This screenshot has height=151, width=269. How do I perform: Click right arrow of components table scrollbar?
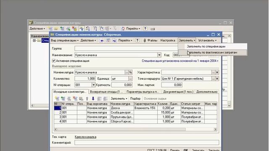215,130
